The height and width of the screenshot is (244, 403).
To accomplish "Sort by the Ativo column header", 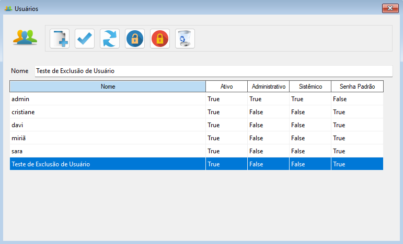I will pos(226,86).
